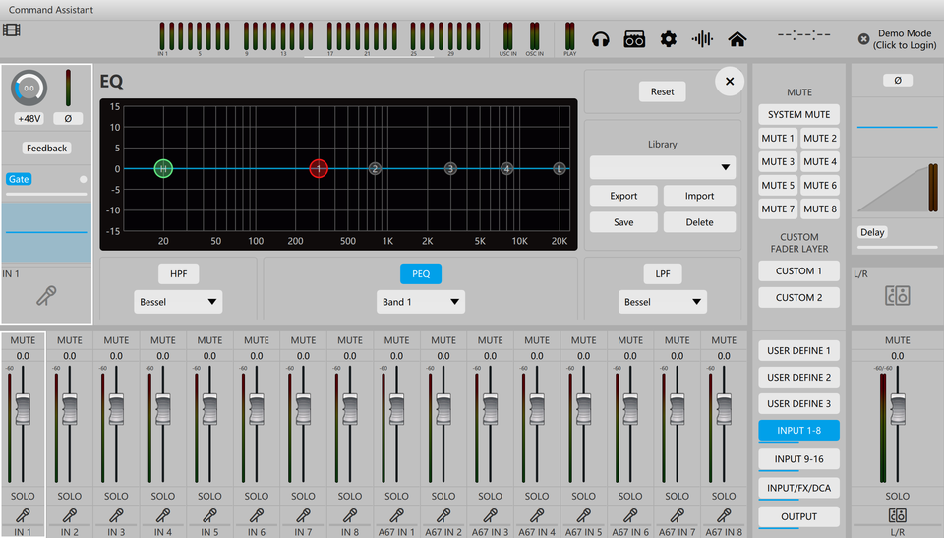Viewport: 944px width, 538px height.
Task: Mute channel IN 3
Action: 116,340
